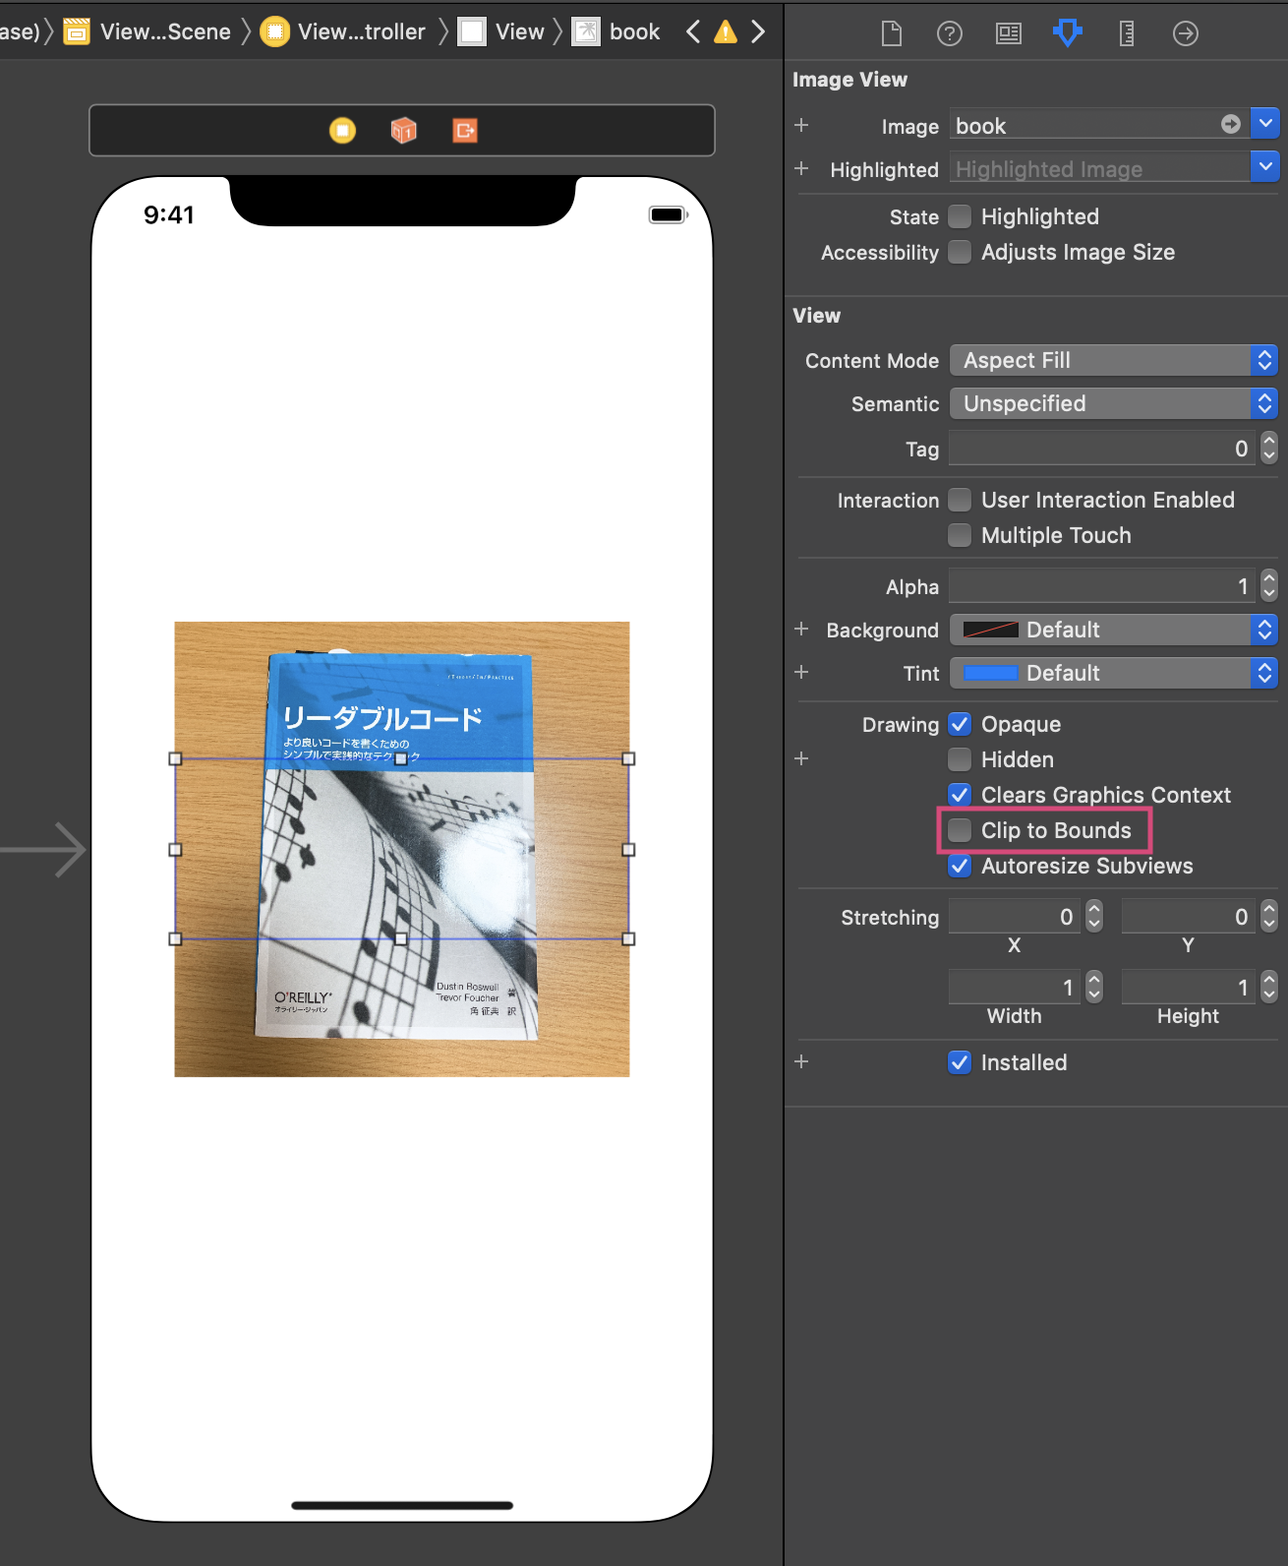Open the Background color dropdown arrows

click(x=1264, y=630)
